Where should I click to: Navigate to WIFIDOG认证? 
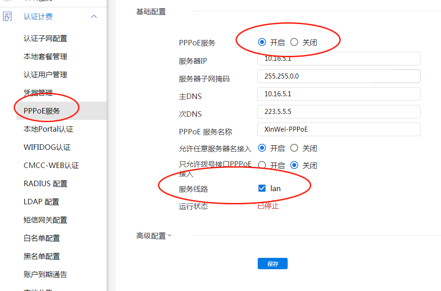click(47, 148)
